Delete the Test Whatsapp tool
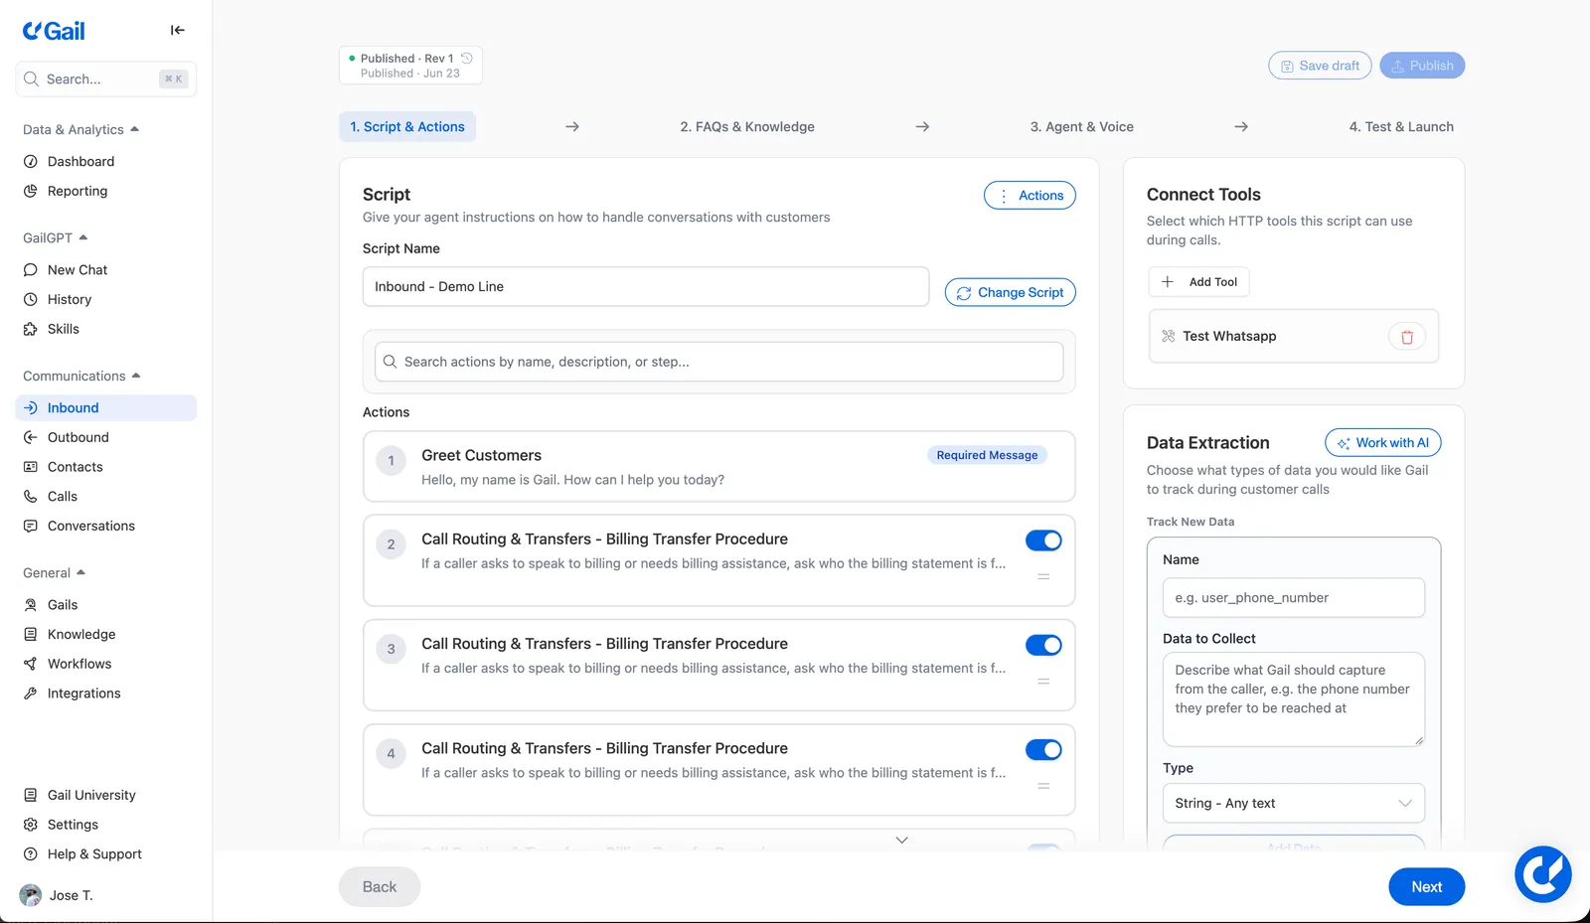The image size is (1590, 923). [1407, 337]
